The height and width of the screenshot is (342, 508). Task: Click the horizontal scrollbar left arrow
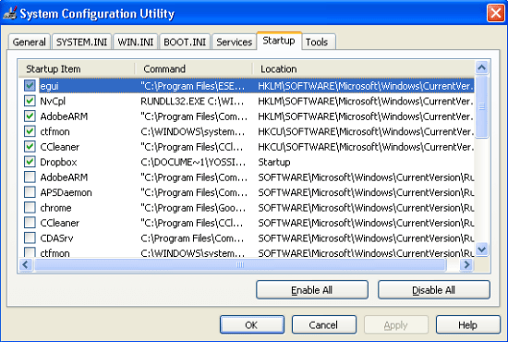[26, 264]
